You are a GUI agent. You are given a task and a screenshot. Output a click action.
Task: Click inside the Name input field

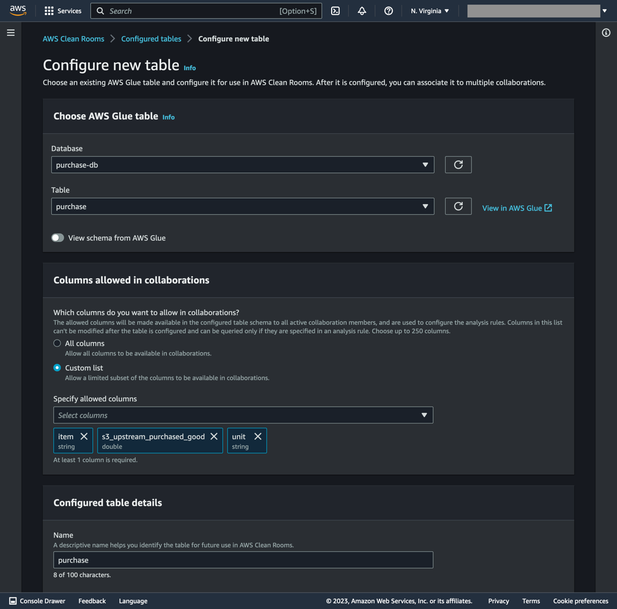pyautogui.click(x=242, y=559)
